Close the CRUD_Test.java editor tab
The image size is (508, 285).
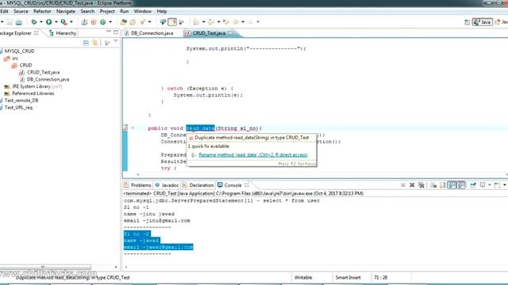[230, 33]
